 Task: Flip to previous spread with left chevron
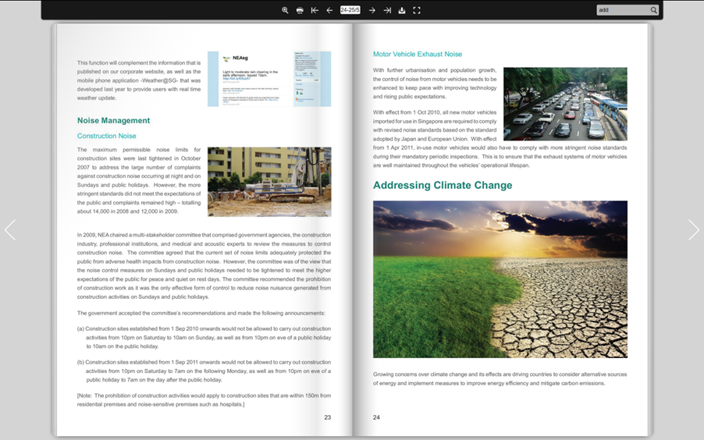pyautogui.click(x=10, y=230)
